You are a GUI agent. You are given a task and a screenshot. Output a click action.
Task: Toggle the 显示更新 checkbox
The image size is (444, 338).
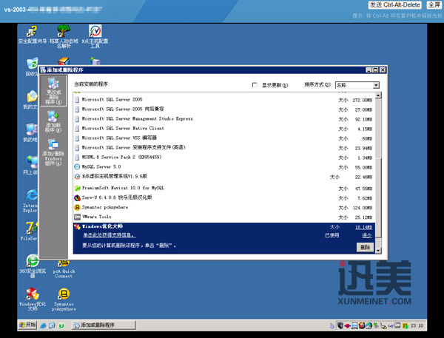(x=255, y=84)
